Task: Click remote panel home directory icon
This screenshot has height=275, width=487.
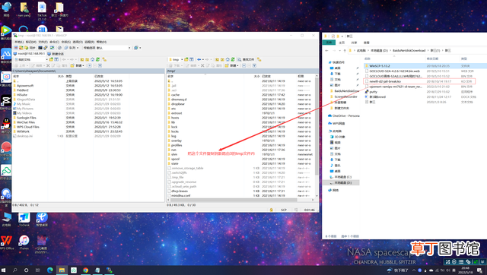Action: 228,59
